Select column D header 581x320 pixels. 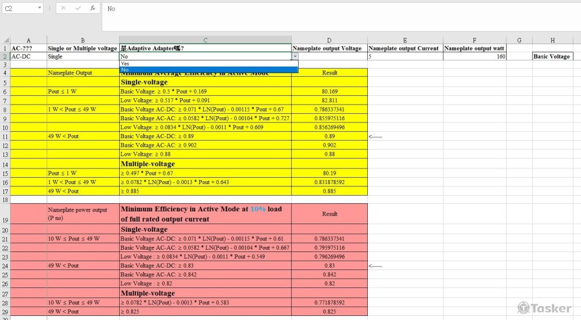tap(329, 40)
